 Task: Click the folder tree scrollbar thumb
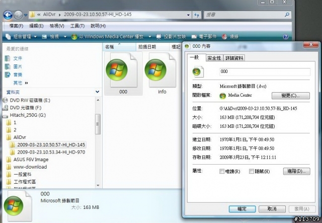click(98, 124)
